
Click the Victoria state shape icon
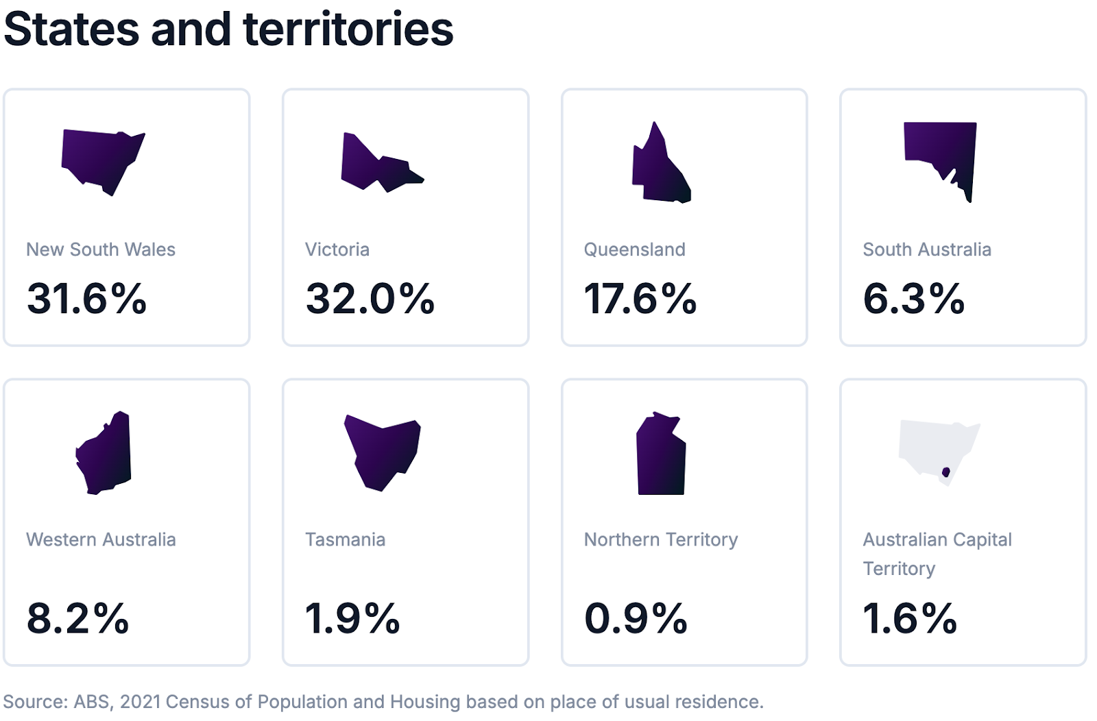click(x=383, y=162)
